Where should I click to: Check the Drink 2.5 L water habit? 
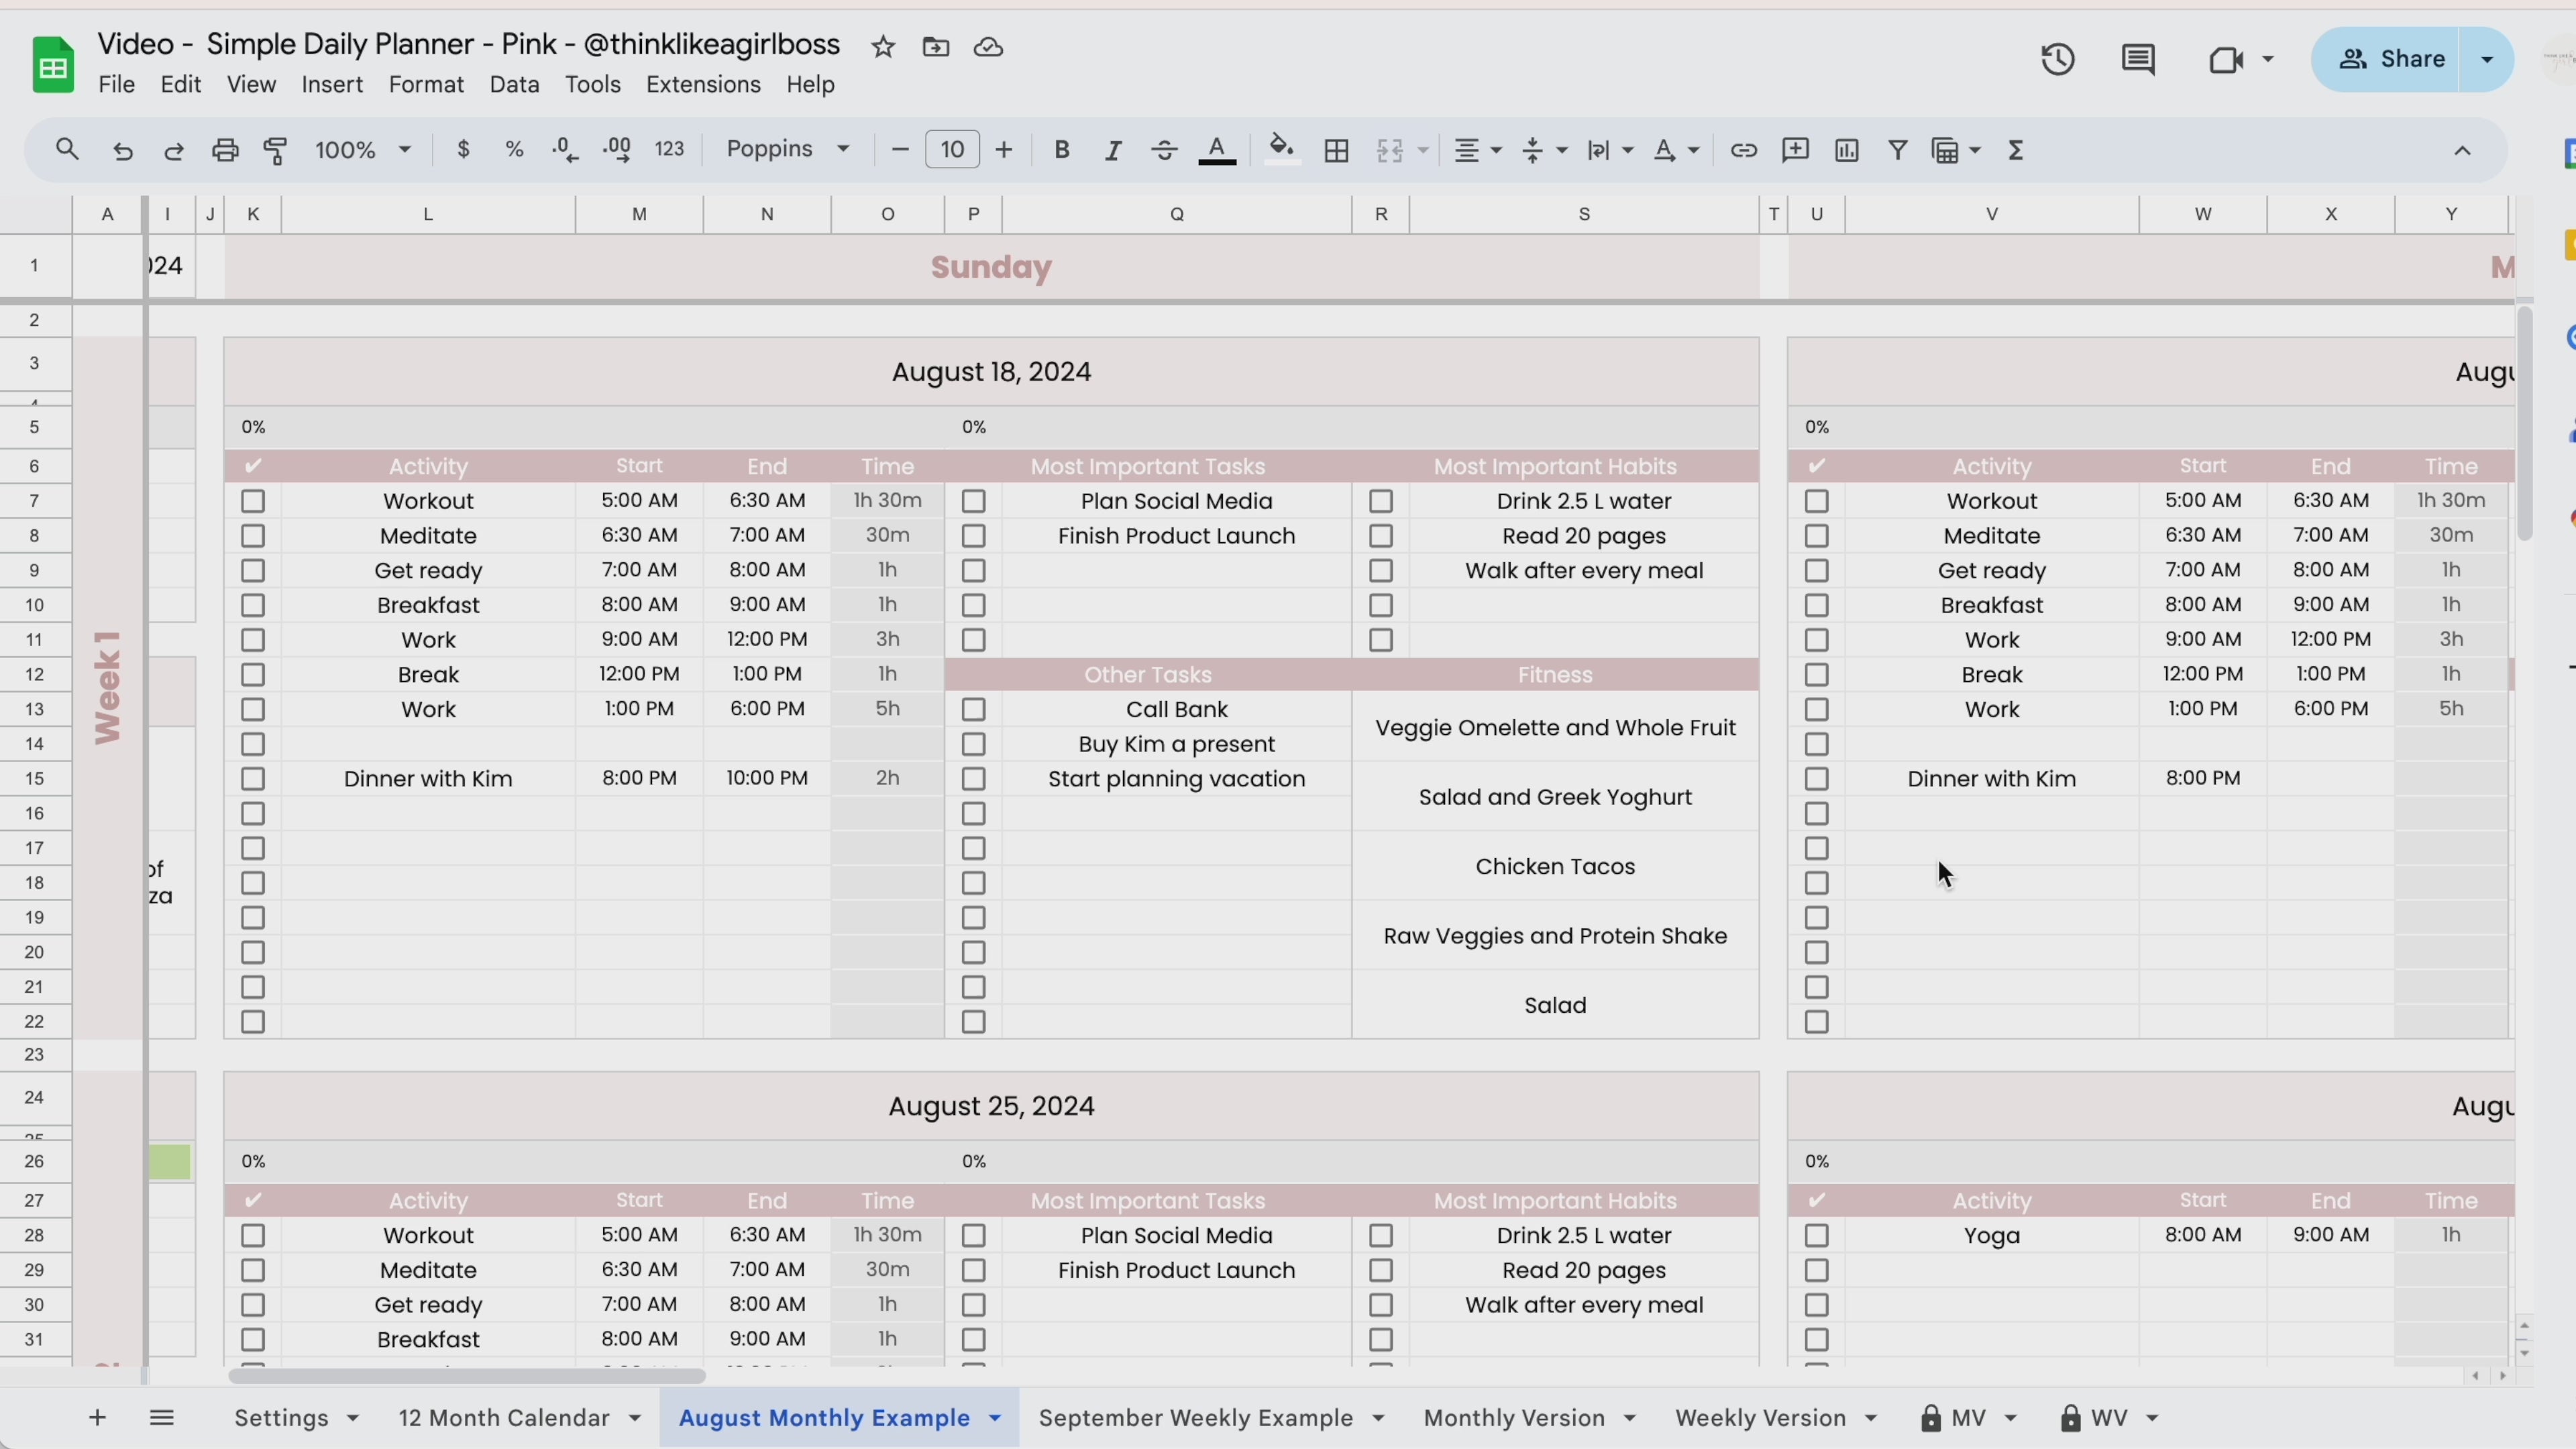(1381, 501)
